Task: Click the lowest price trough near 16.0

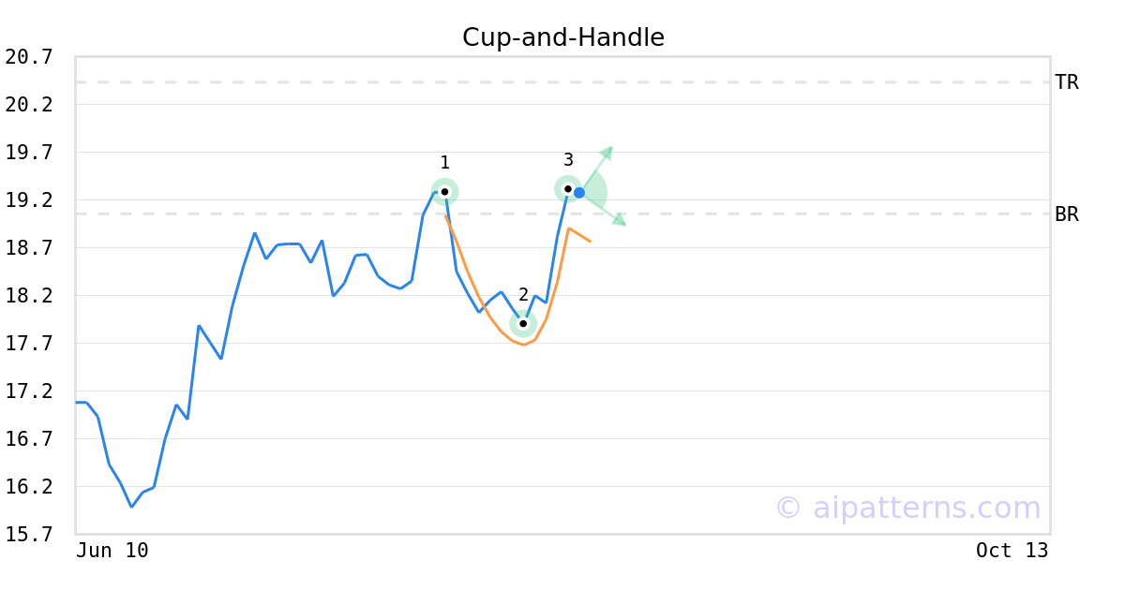Action: point(132,506)
